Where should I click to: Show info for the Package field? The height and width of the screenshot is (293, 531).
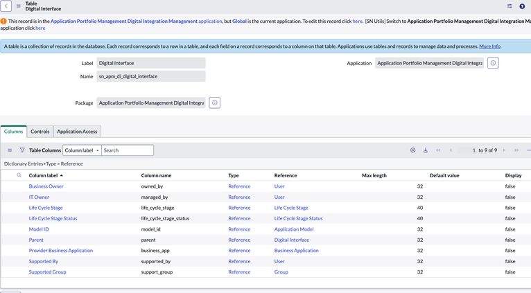tap(214, 103)
